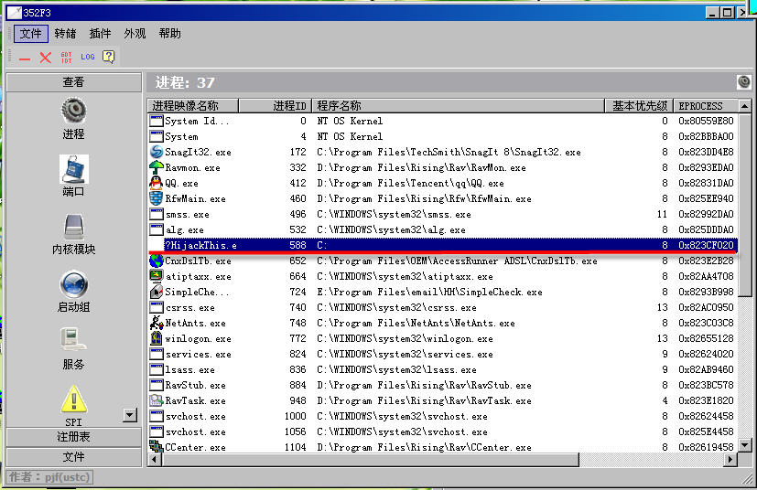Sort by 进程映像名称 column header
Viewport: 757px width, 490px height.
pyautogui.click(x=192, y=106)
